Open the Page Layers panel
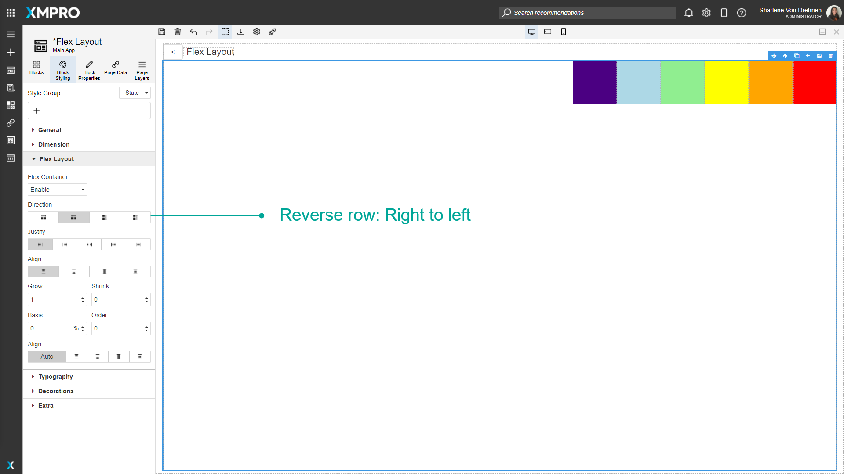Viewport: 844px width, 474px height. [142, 69]
